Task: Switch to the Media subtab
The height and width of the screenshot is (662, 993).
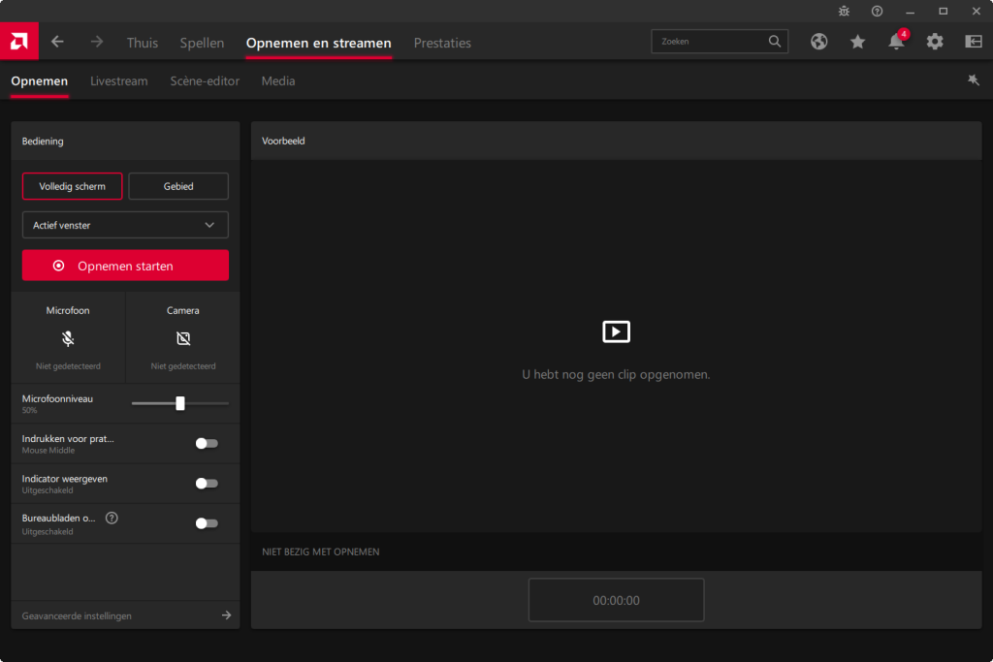Action: pyautogui.click(x=278, y=81)
